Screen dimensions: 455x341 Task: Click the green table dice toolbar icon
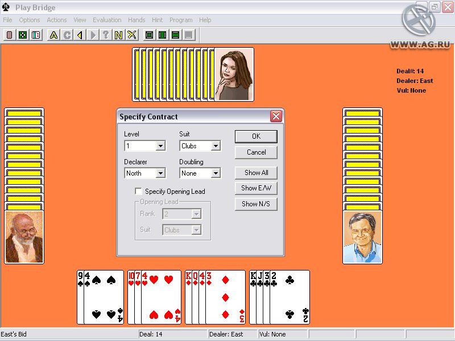[23, 35]
